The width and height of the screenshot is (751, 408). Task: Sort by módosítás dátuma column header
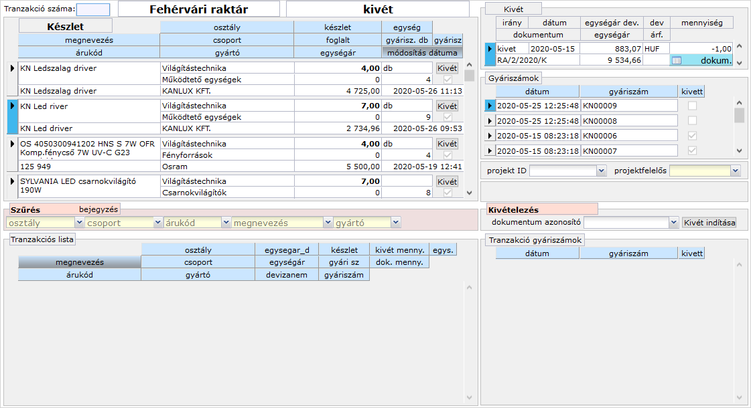421,52
